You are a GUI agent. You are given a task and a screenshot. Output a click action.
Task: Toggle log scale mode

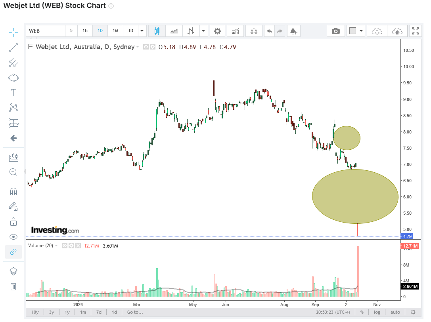click(x=377, y=312)
